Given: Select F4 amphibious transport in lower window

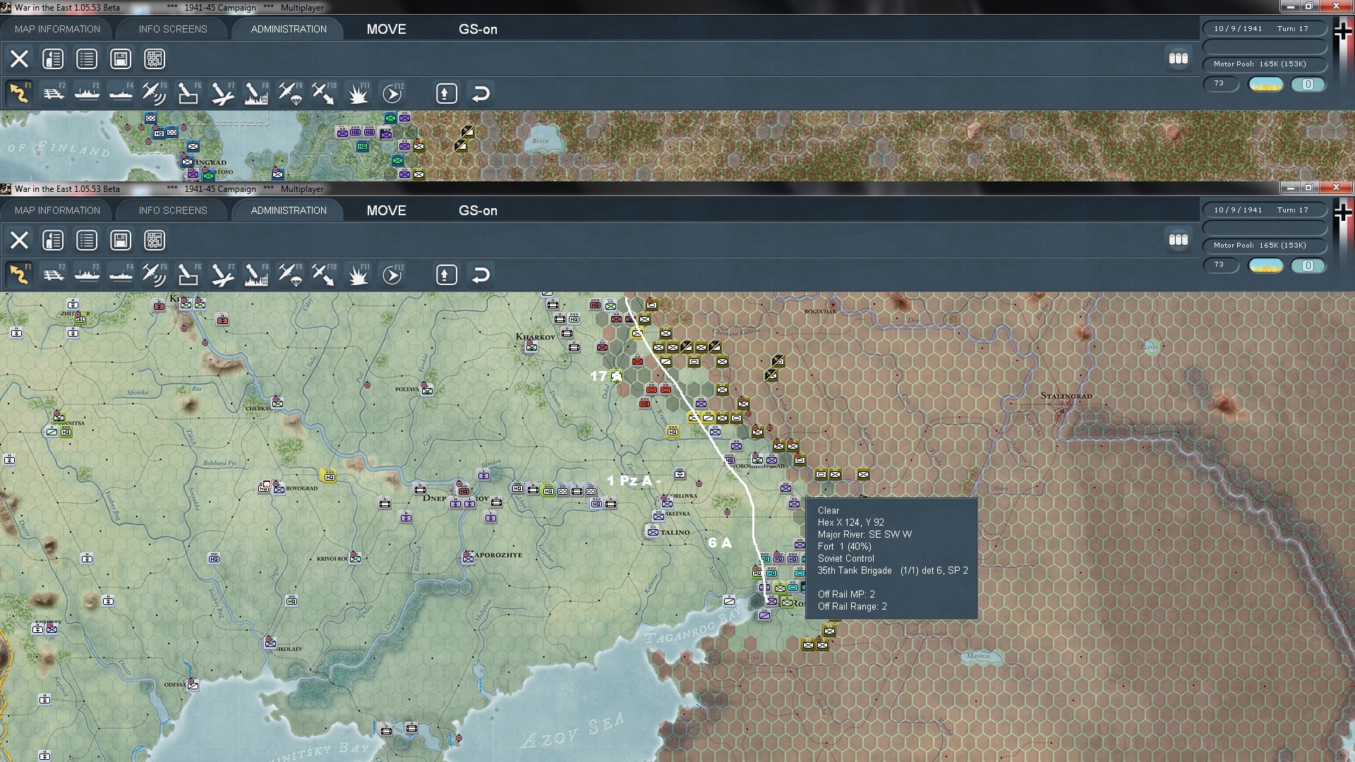Looking at the screenshot, I should click(121, 274).
